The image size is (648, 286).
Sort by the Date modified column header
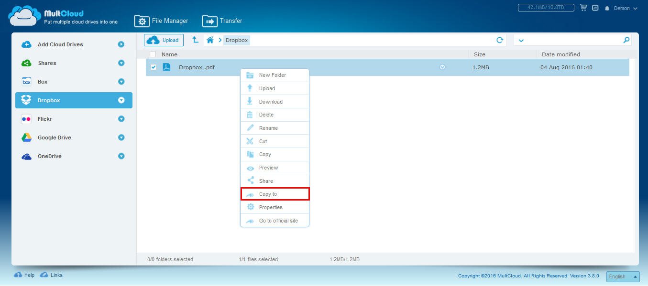pos(561,54)
